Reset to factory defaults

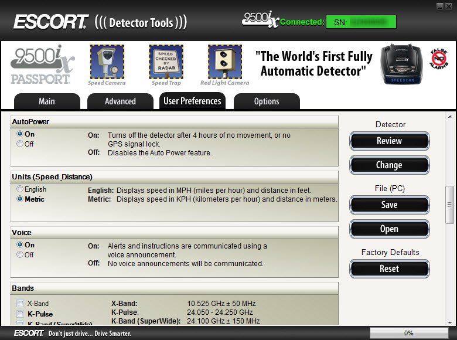[389, 269]
